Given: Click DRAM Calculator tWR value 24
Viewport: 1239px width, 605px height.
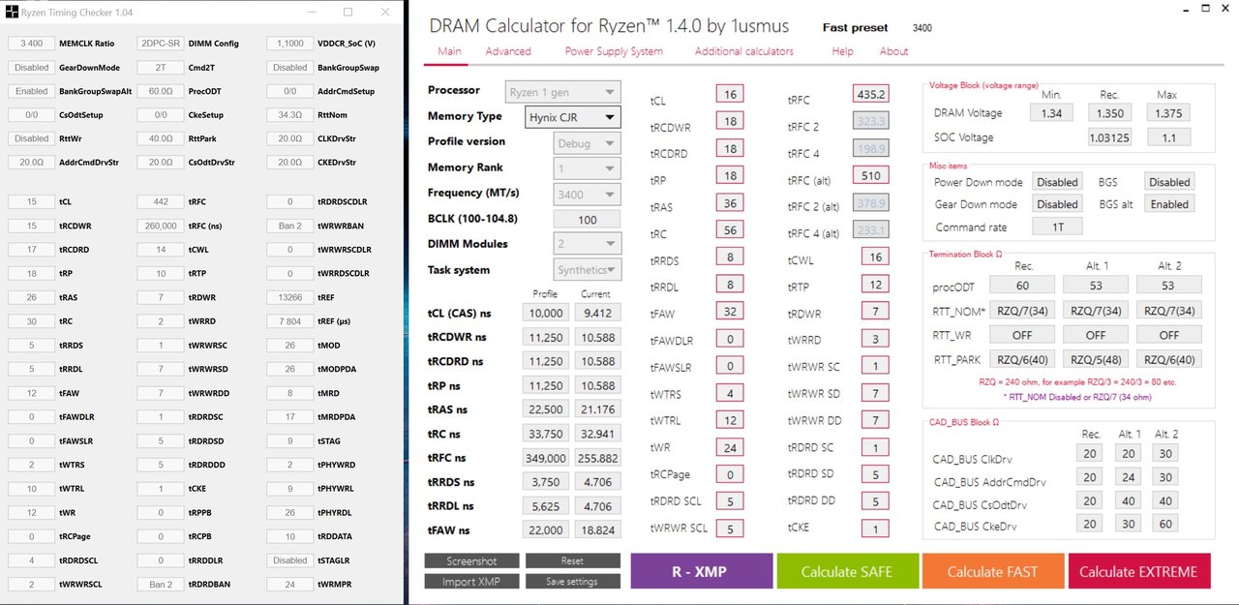Looking at the screenshot, I should point(729,447).
